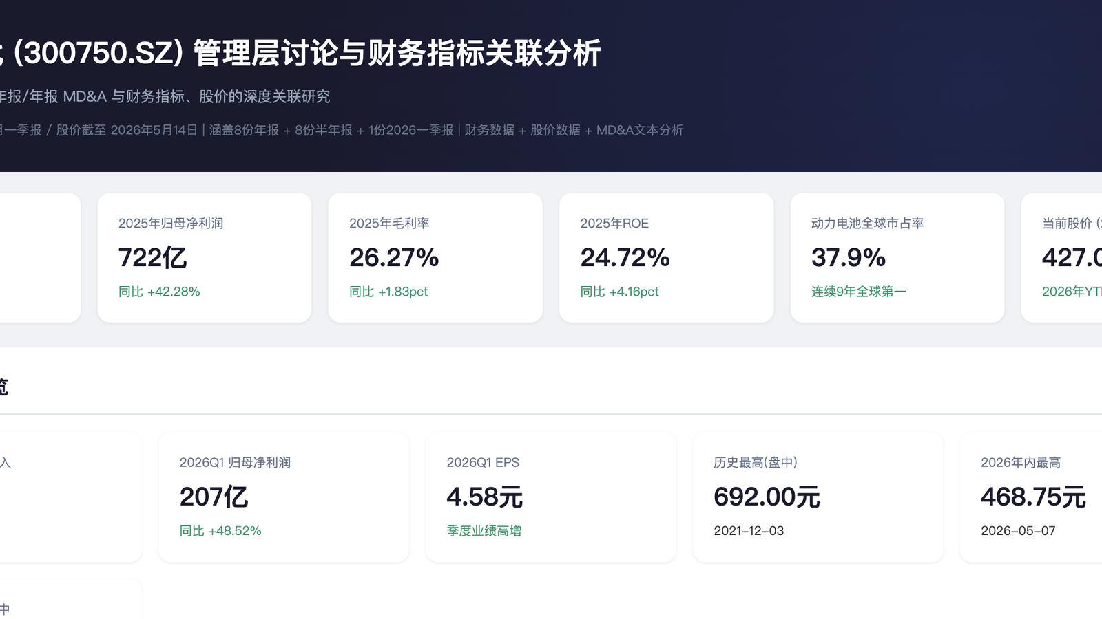This screenshot has height=619, width=1102.
Task: Select the 历史最高(盘中) label
Action: click(756, 462)
